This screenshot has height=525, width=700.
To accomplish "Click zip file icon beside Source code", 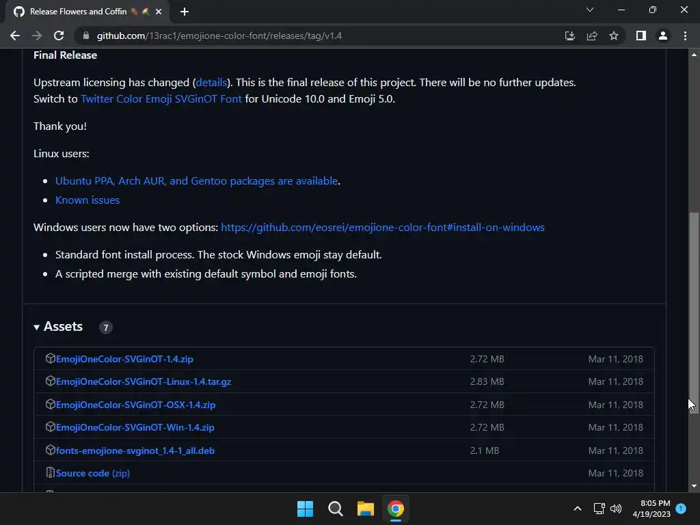I will (50, 472).
